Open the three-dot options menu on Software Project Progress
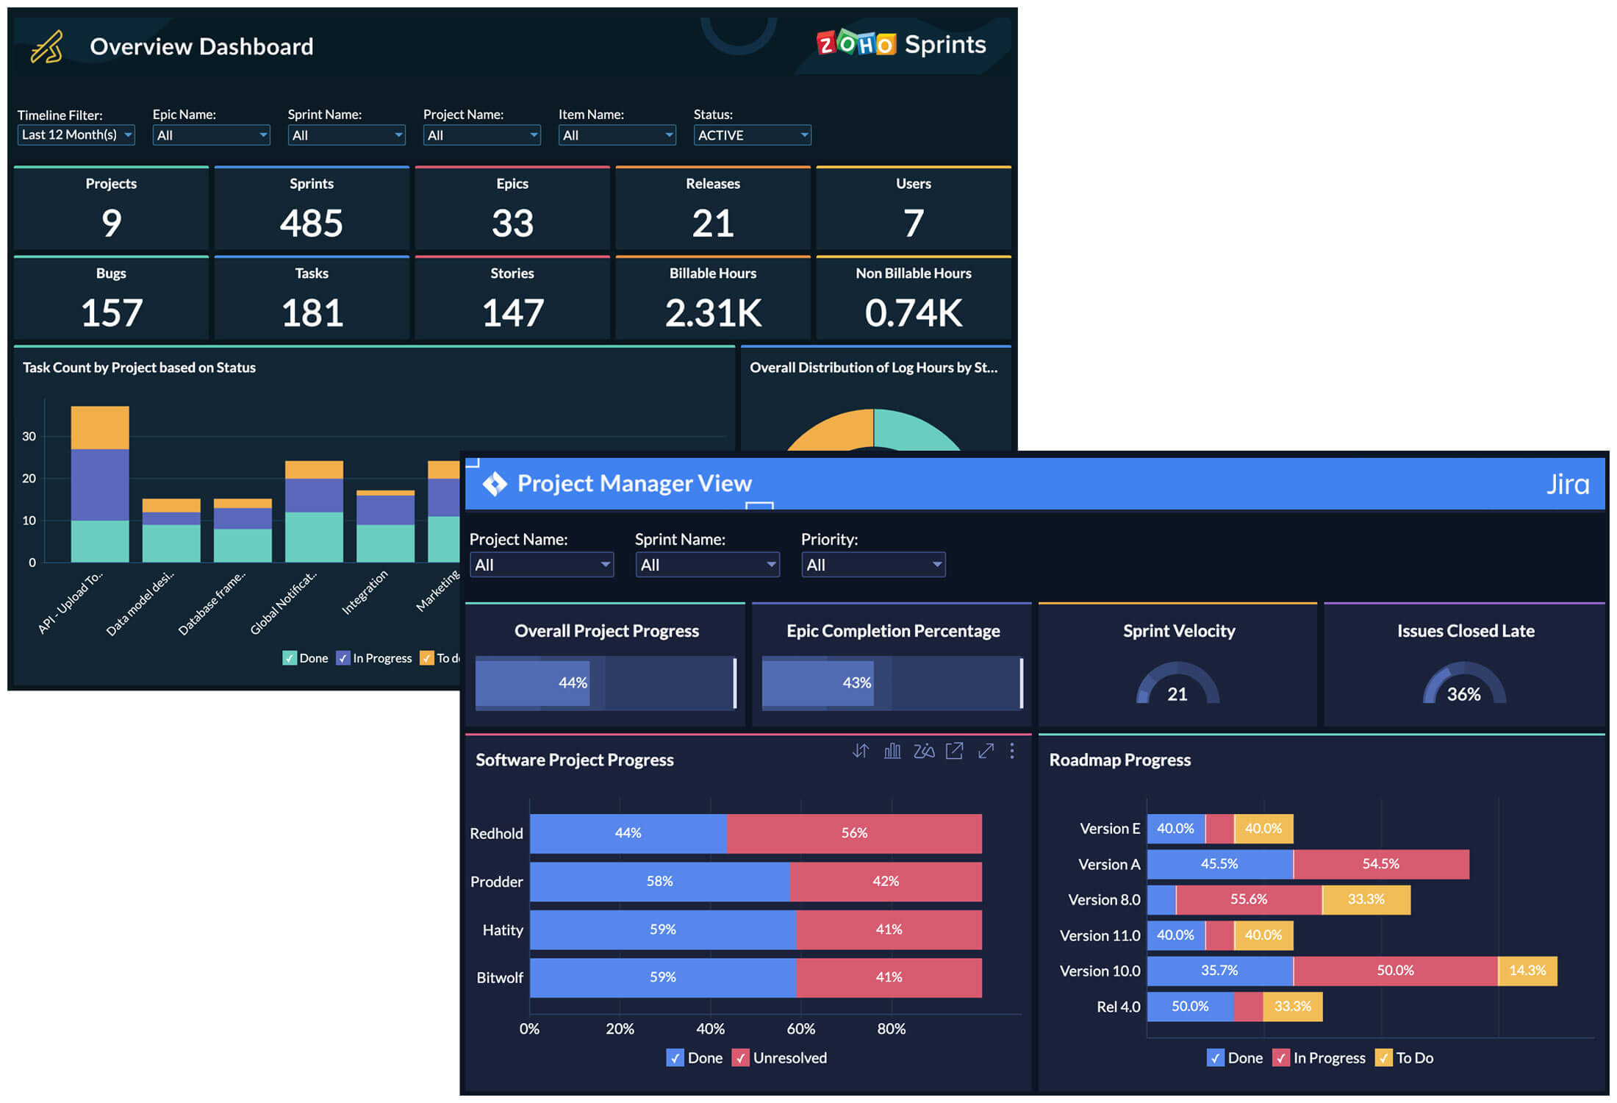The height and width of the screenshot is (1103, 1617). 1012,751
